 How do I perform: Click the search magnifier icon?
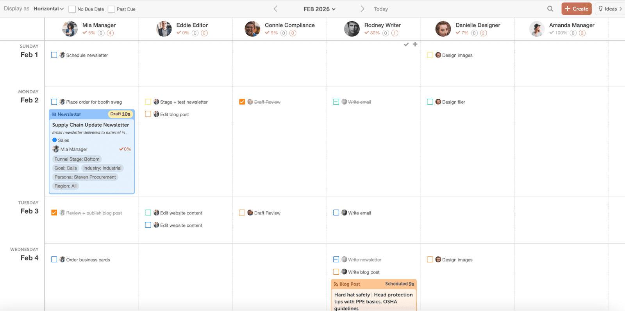pos(550,9)
